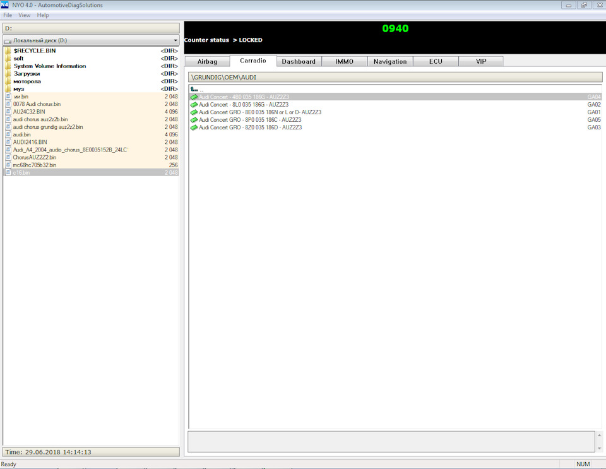Select 'Audi Concert GRO - 8P0 035 186C - AUZ2Z3' entry
This screenshot has height=469, width=606.
click(396, 120)
